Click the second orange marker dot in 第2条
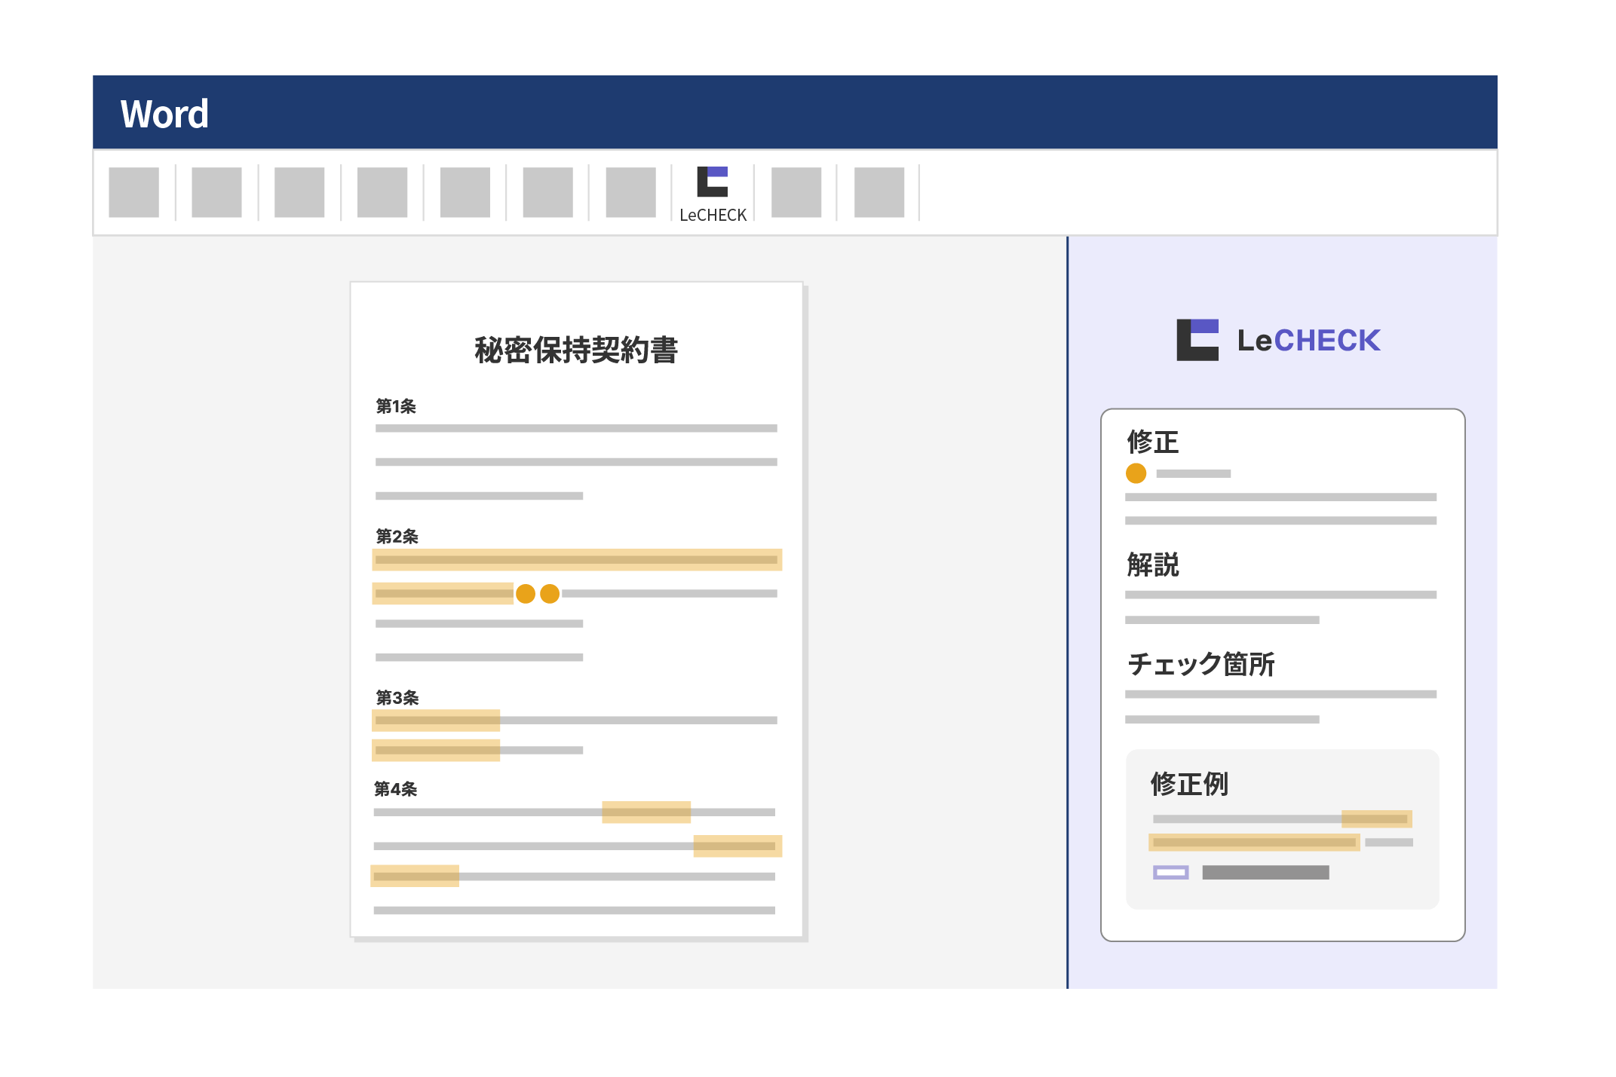 (550, 594)
